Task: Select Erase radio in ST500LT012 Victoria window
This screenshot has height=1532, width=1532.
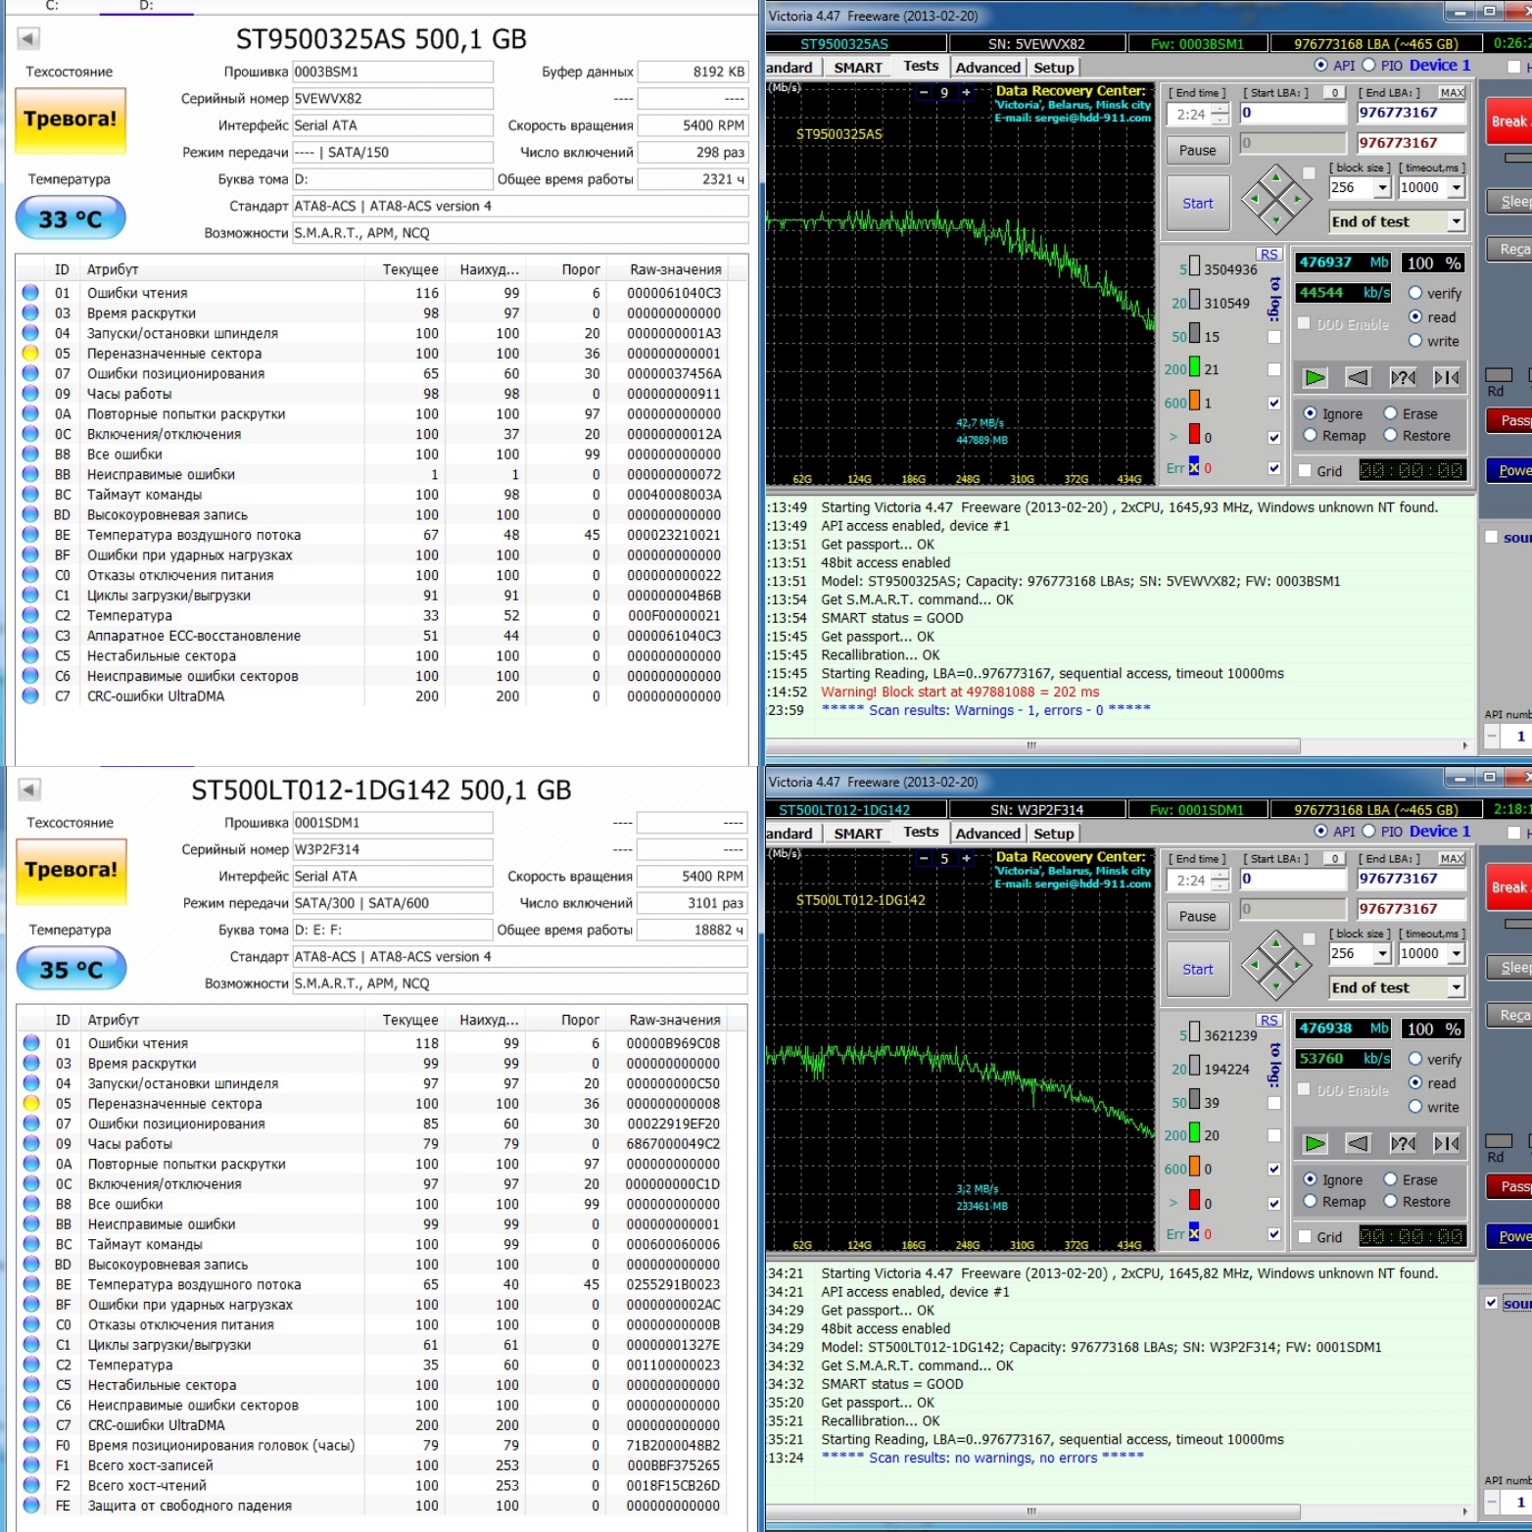Action: (x=1390, y=1179)
